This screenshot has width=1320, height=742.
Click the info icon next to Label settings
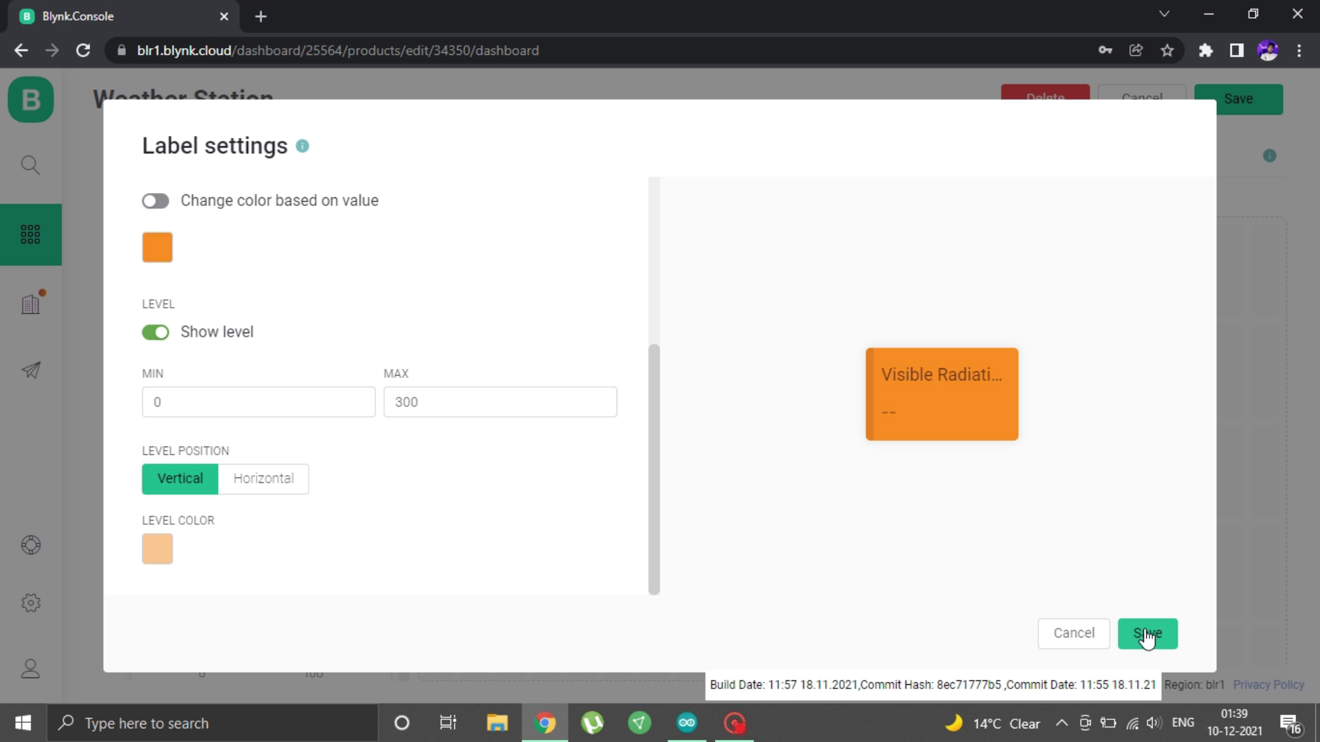(x=302, y=145)
